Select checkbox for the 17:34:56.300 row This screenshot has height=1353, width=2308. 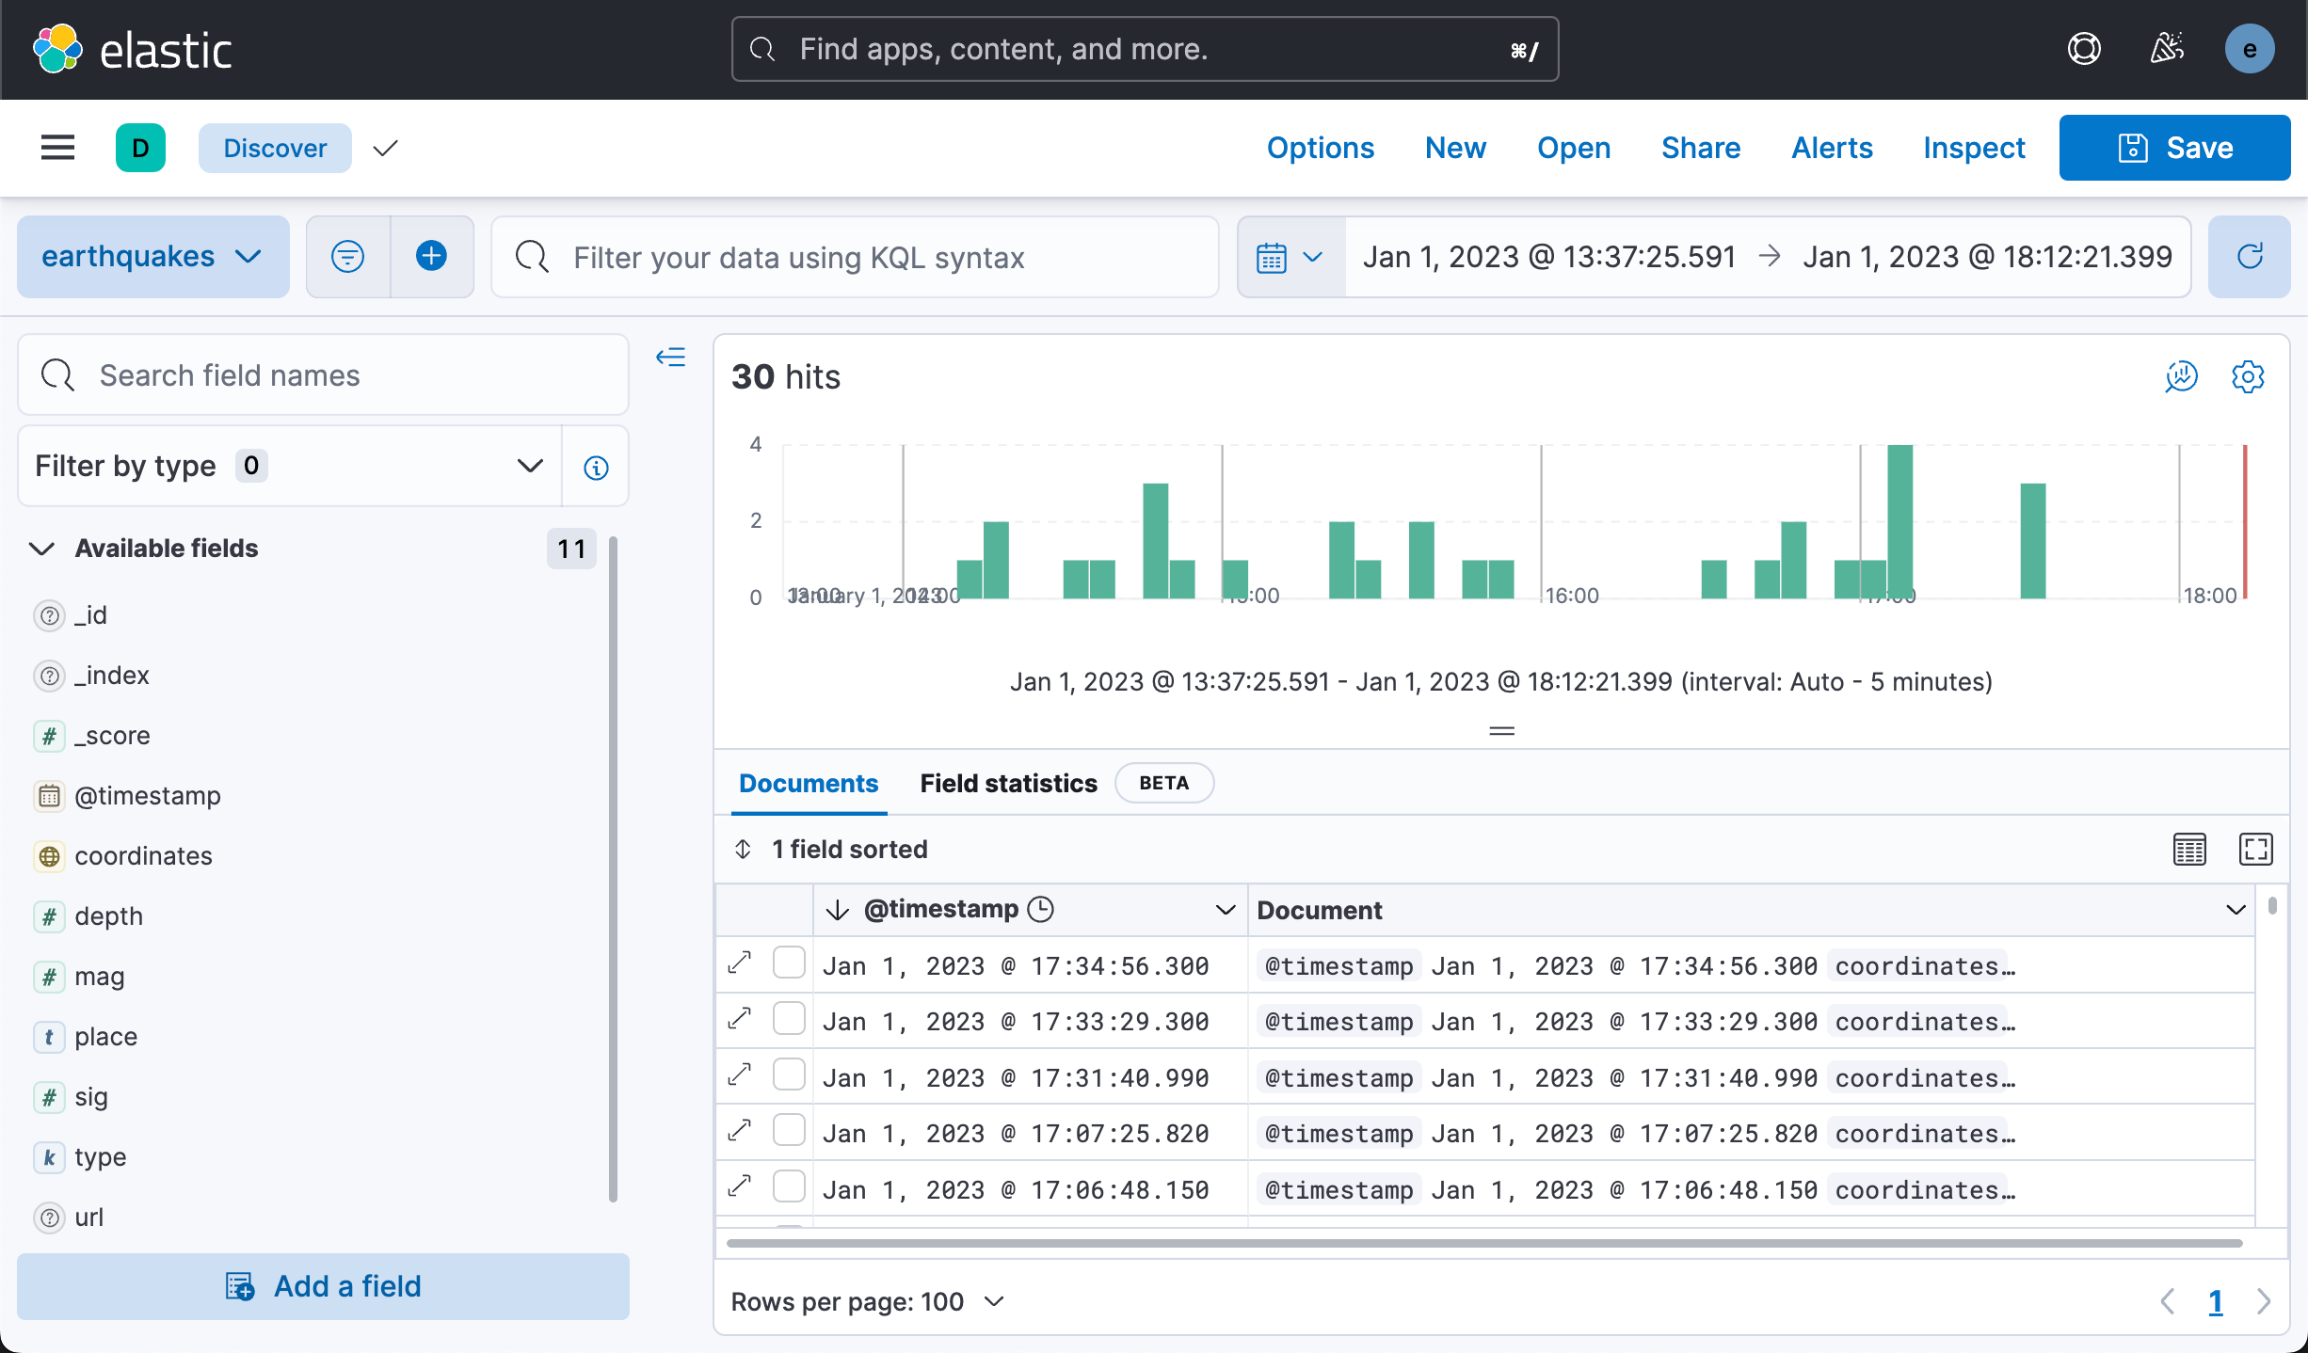click(x=789, y=963)
